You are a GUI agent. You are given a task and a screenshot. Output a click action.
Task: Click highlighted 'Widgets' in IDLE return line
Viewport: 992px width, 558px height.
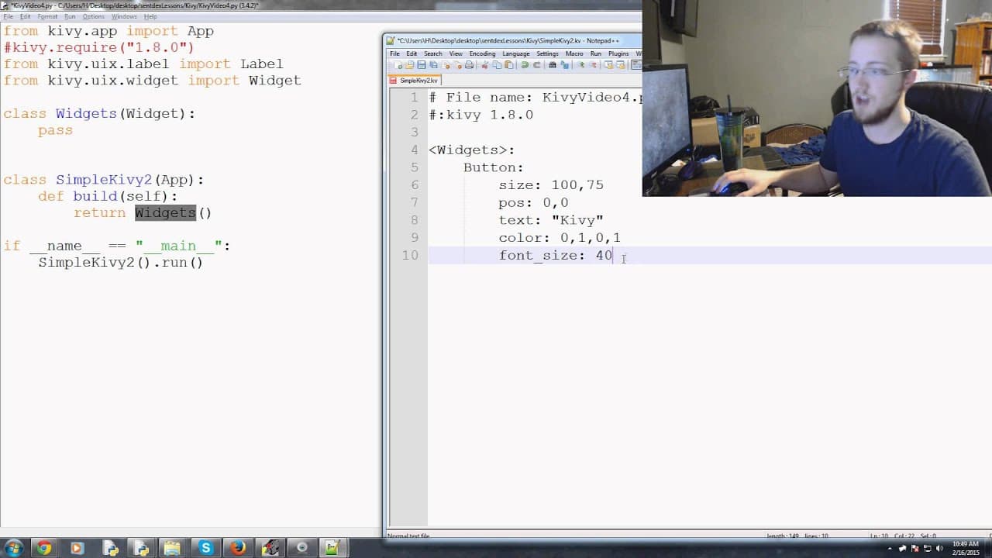point(165,212)
